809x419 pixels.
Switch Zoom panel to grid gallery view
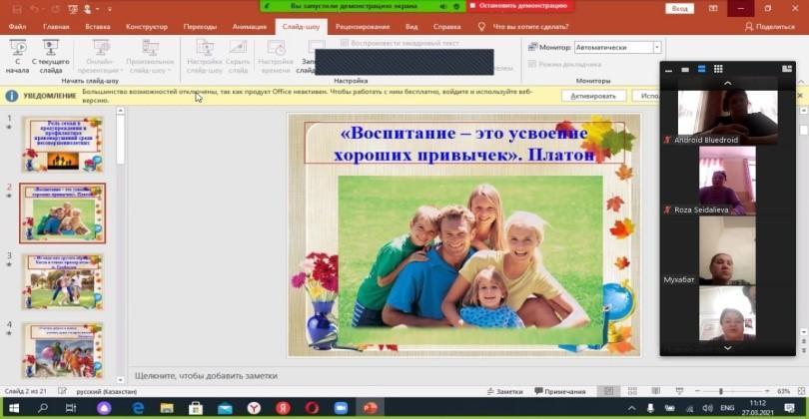point(717,70)
